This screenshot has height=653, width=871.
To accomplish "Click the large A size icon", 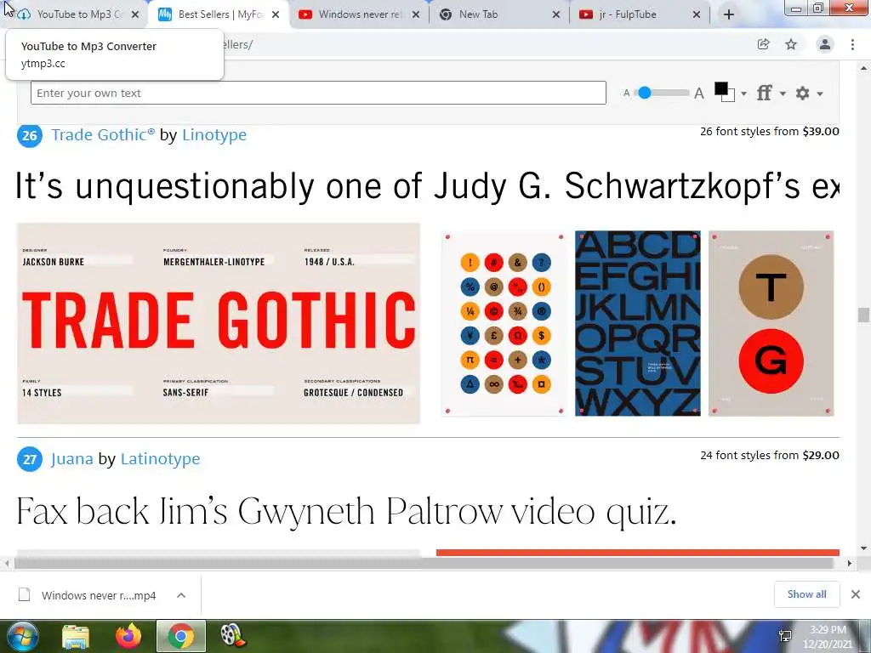I will click(x=699, y=94).
